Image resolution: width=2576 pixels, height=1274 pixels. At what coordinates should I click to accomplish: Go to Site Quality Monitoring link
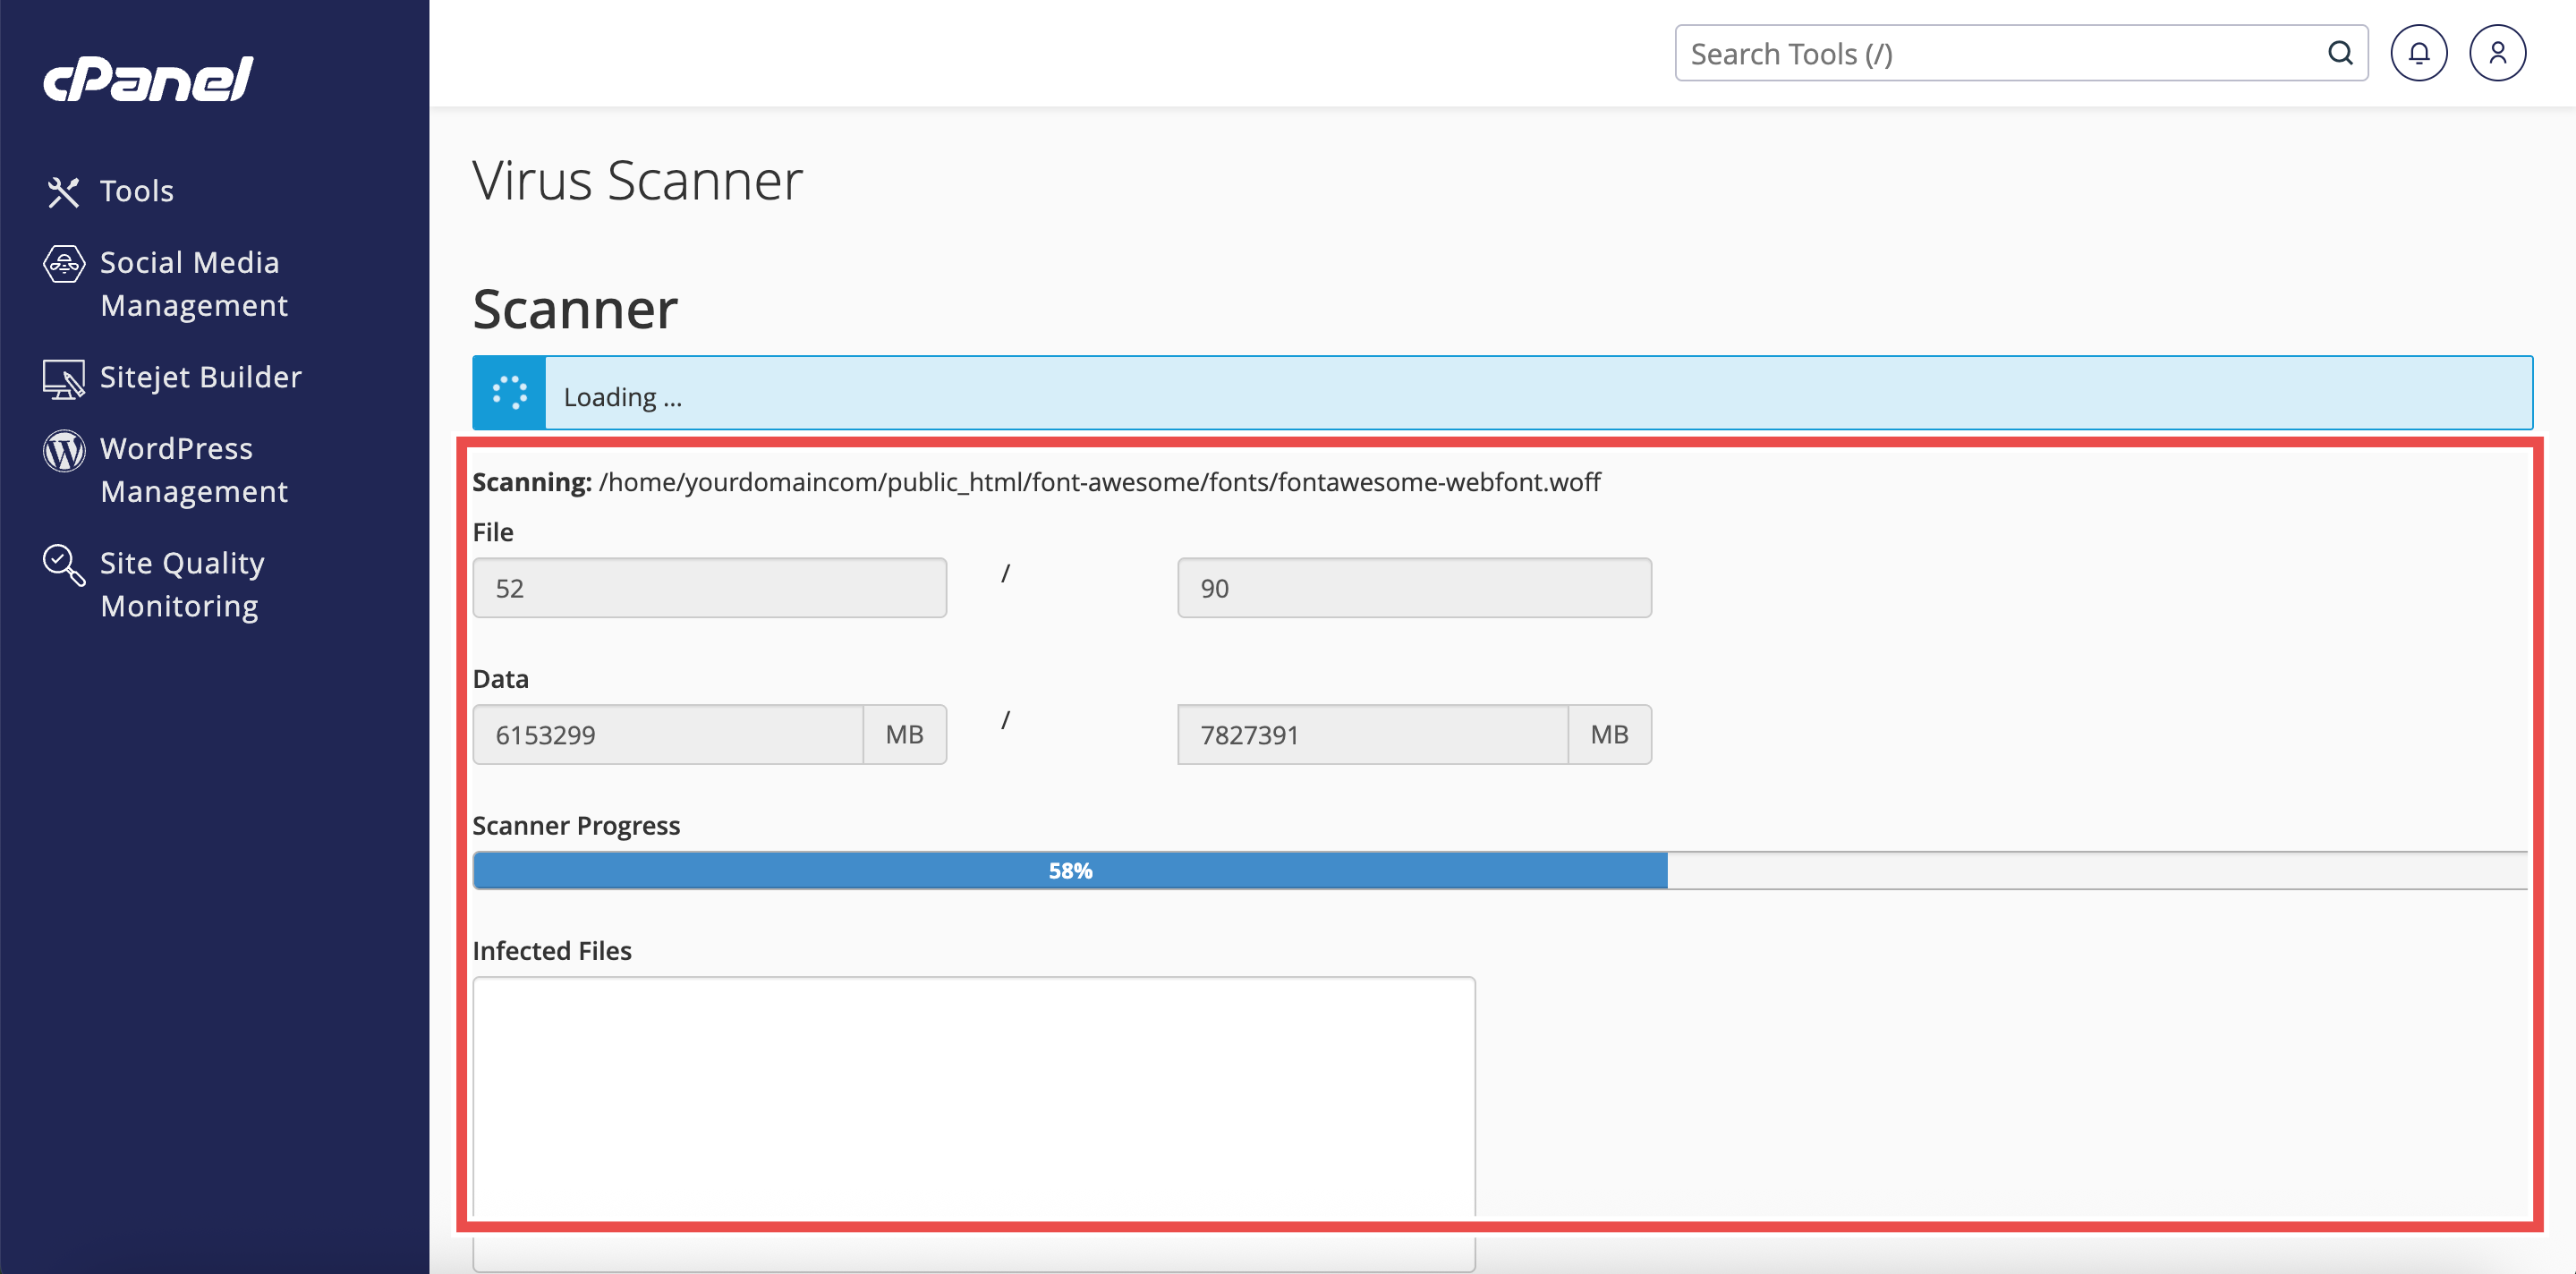(x=182, y=584)
